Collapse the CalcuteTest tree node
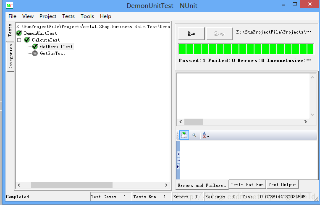Viewport: 320px width, 205px height. tap(19, 40)
